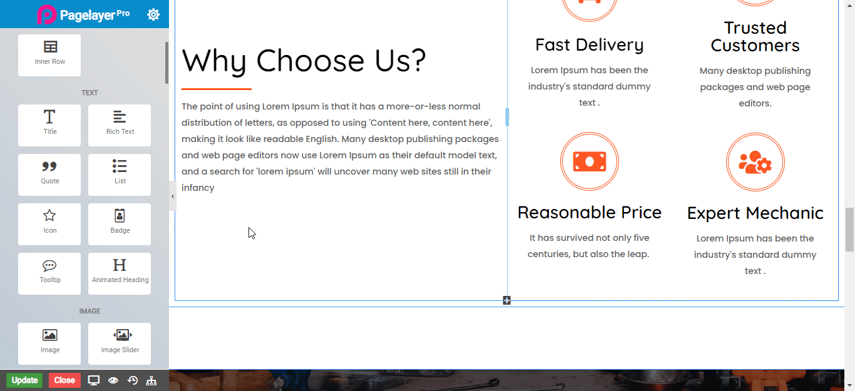Collapse the left widget panel arrow
Image resolution: width=855 pixels, height=391 pixels.
[173, 196]
